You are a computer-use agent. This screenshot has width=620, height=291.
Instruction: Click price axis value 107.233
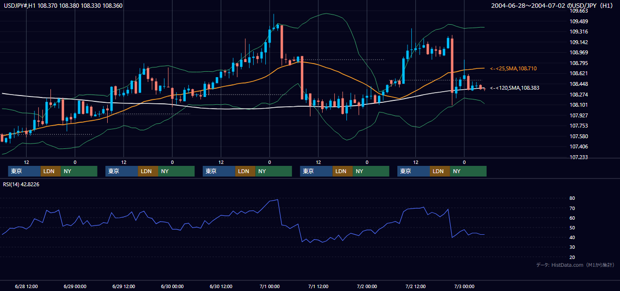click(579, 157)
